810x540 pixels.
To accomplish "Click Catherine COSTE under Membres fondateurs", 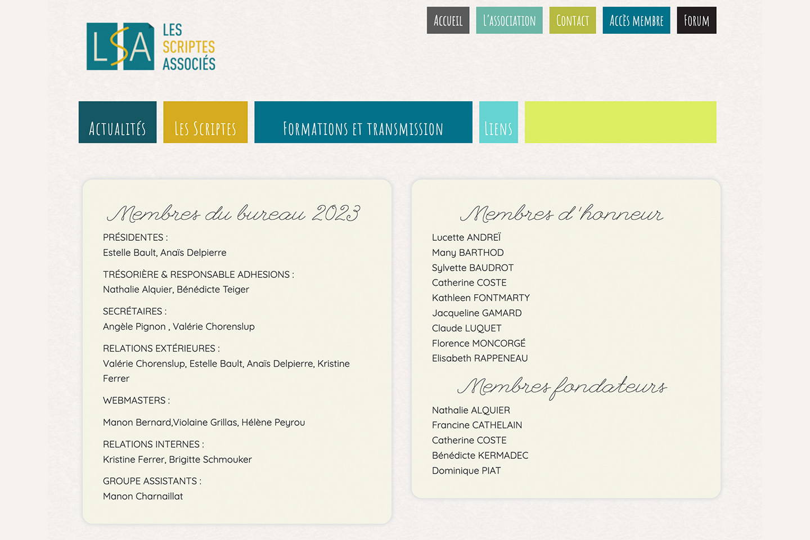I will coord(469,440).
